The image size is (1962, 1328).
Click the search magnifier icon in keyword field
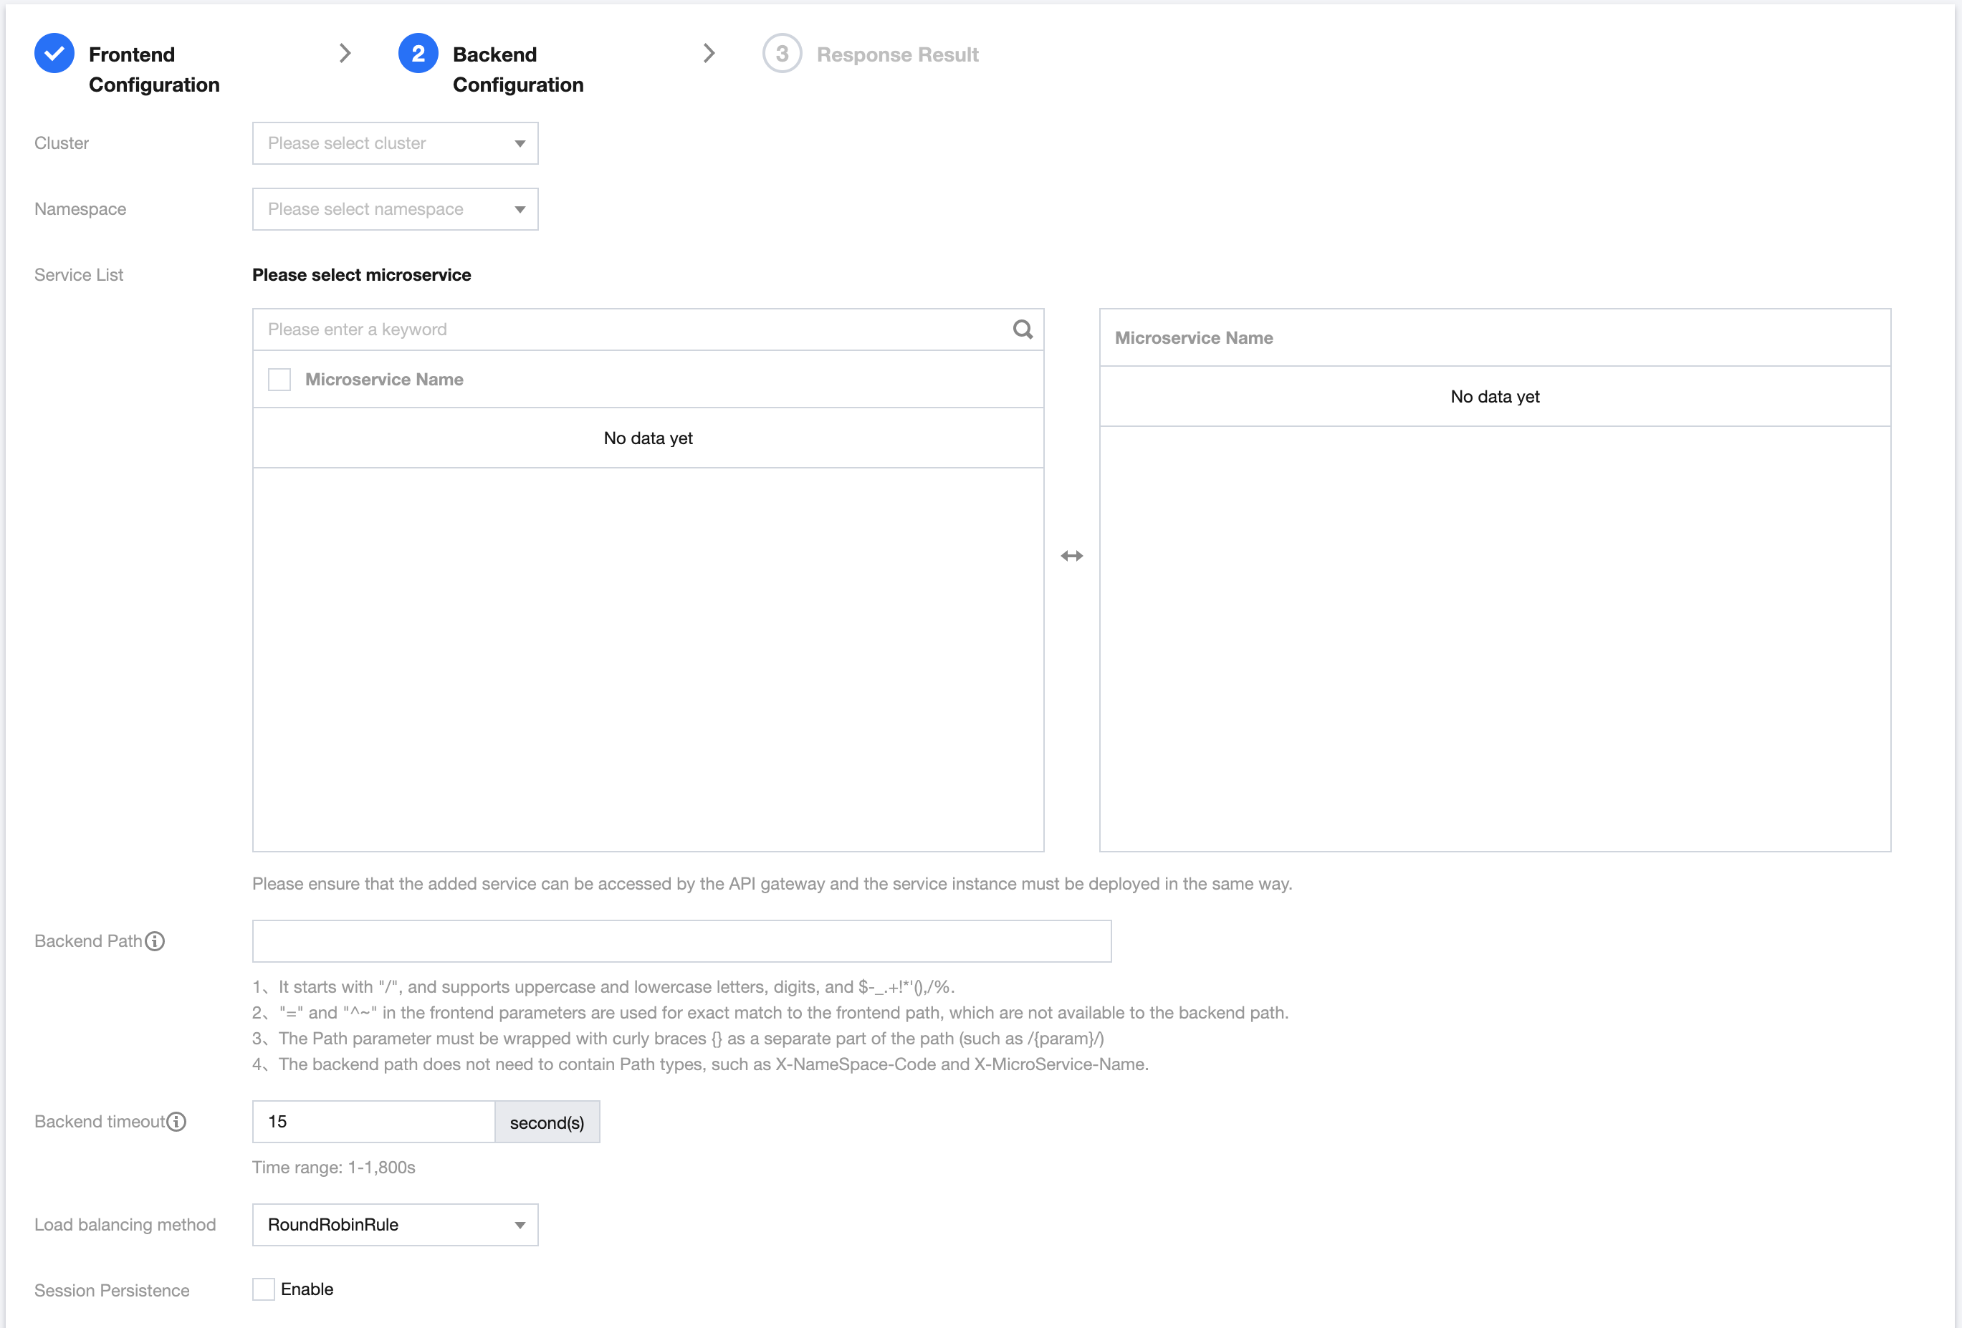coord(1023,329)
